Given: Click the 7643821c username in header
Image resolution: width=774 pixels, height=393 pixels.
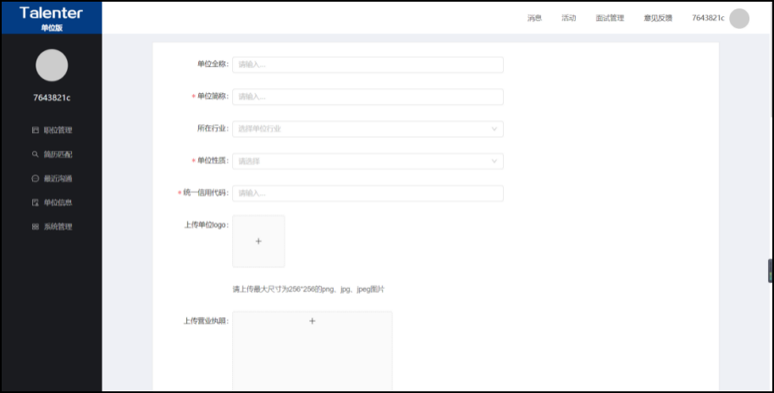Looking at the screenshot, I should [708, 19].
